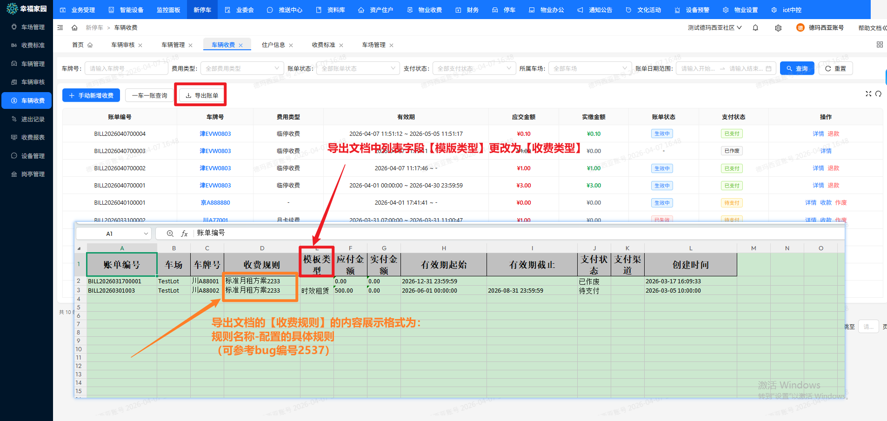Close the 车辆收费 tab
887x421 pixels.
coord(241,46)
